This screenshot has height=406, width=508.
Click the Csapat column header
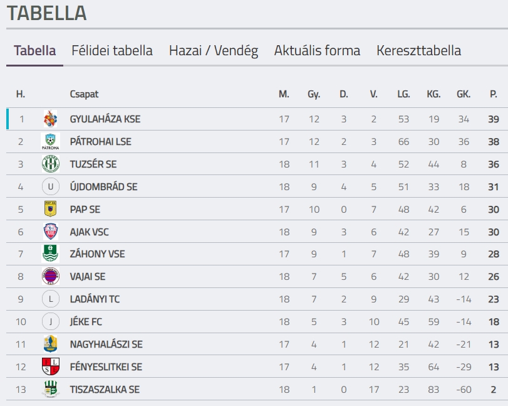84,94
